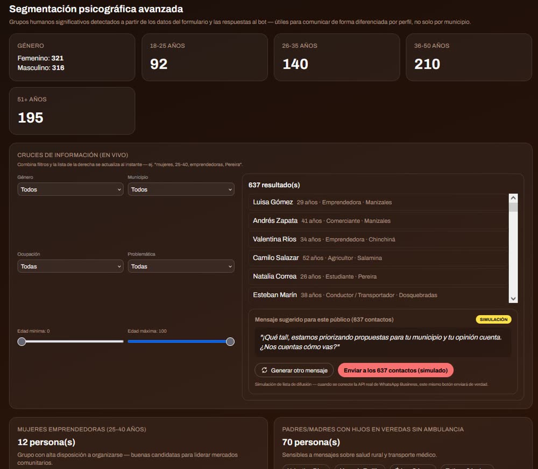Select Luisa Gómez in the results list
The width and height of the screenshot is (538, 469).
click(378, 202)
